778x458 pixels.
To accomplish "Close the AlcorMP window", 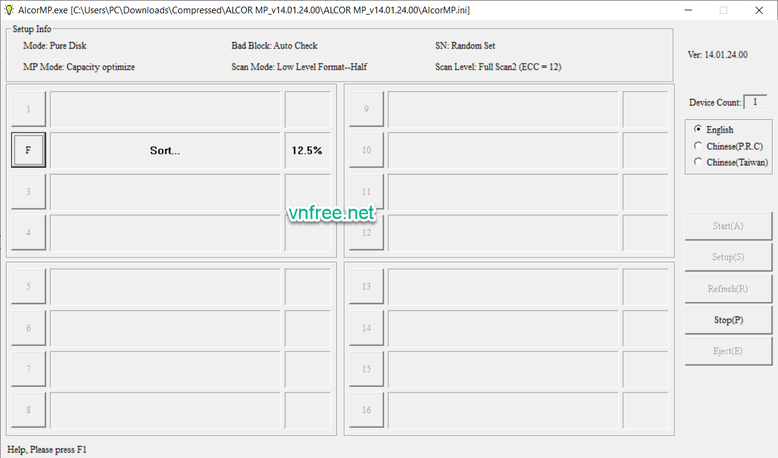I will (x=759, y=10).
